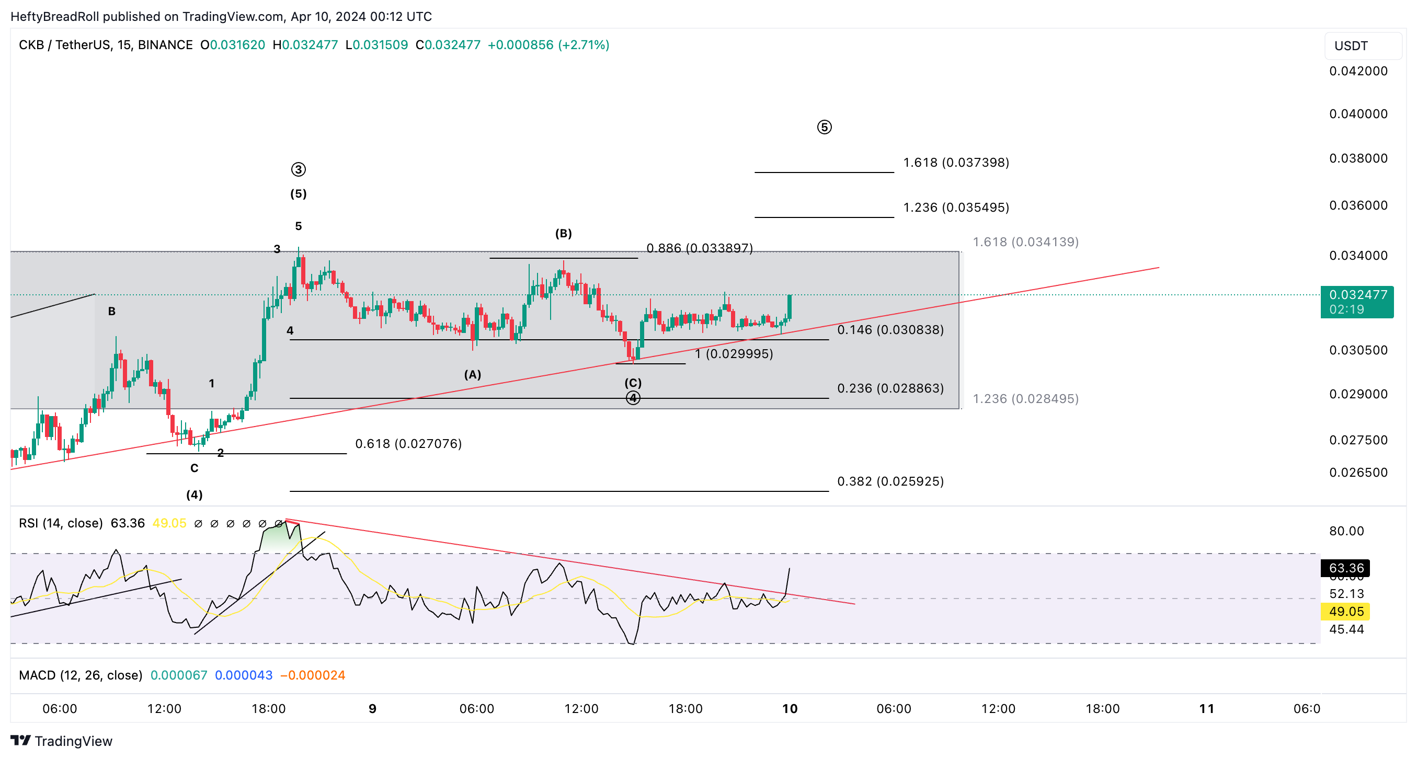
Task: Click the date 10 on time axis
Action: (x=790, y=708)
